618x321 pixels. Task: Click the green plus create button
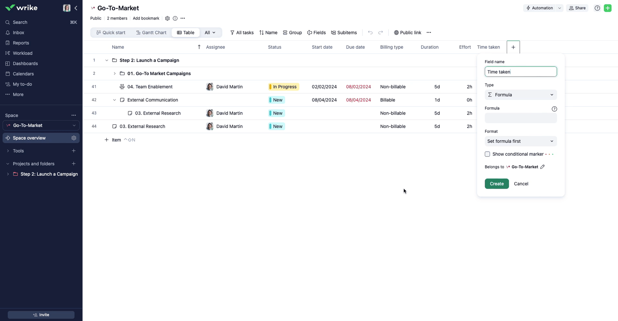coord(607,8)
